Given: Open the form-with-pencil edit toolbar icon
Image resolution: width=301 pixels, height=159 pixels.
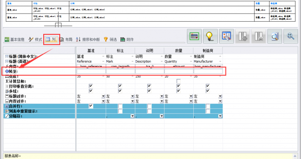Looking at the screenshot, I should 226,36.
